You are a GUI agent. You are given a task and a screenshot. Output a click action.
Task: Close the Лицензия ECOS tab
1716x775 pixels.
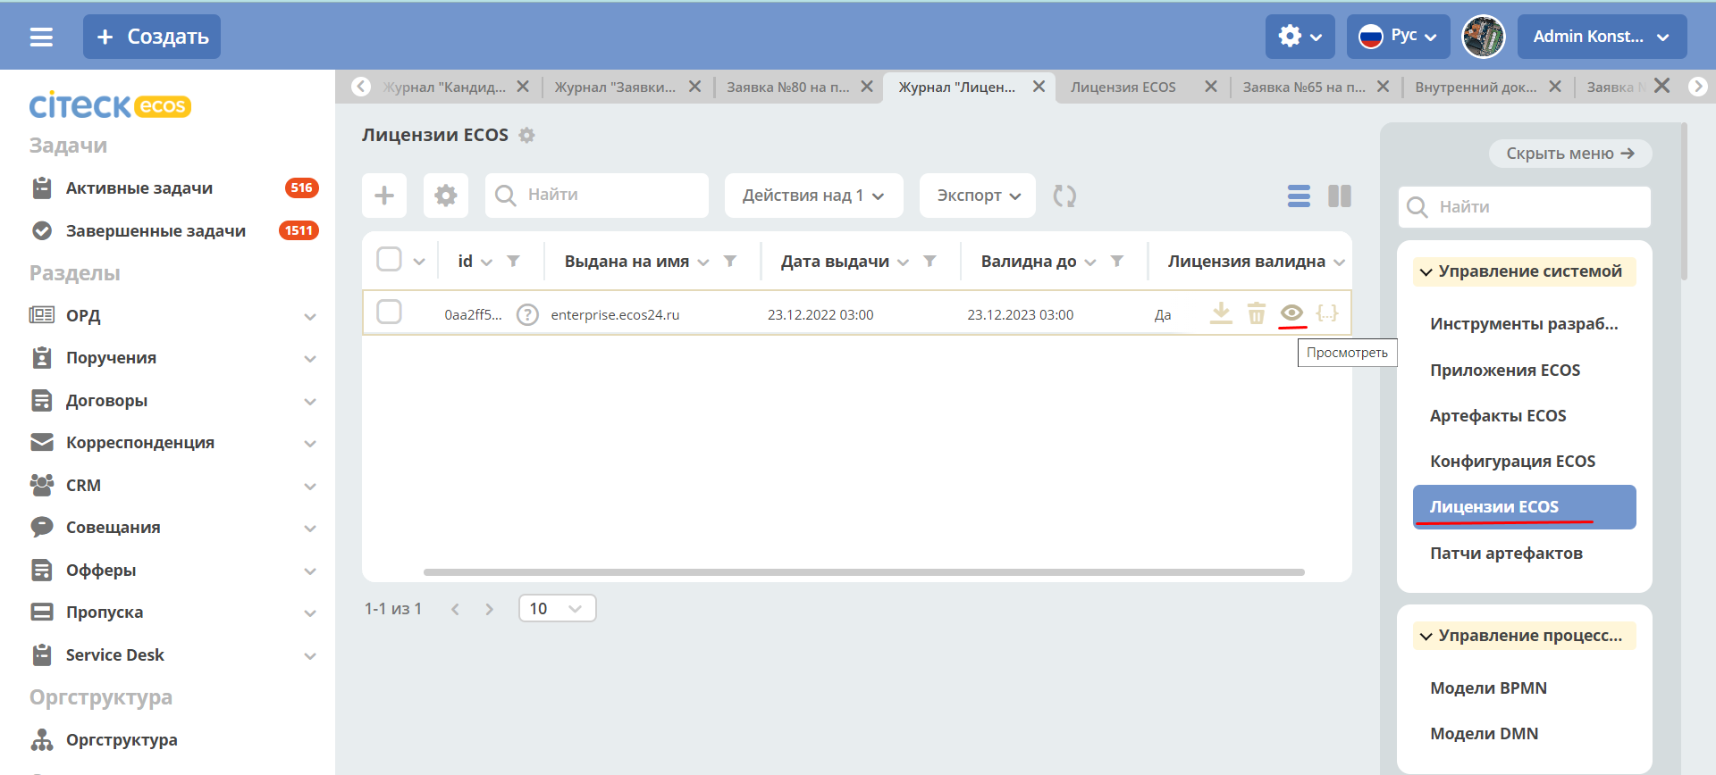pyautogui.click(x=1211, y=87)
